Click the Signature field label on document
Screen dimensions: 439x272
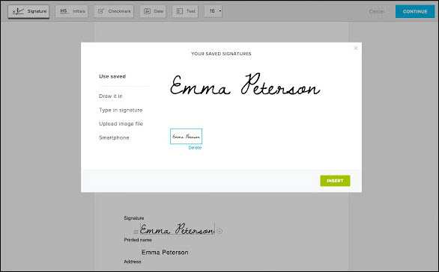click(x=134, y=218)
